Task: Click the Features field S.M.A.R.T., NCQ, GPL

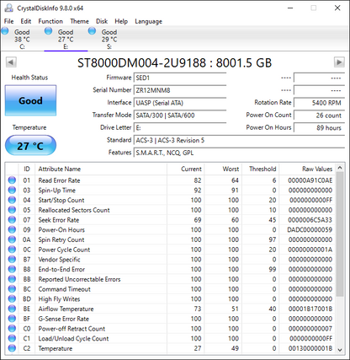Action: pos(239,153)
